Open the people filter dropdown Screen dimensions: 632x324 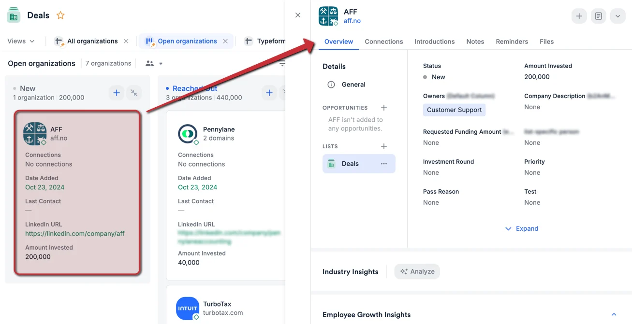pos(154,63)
